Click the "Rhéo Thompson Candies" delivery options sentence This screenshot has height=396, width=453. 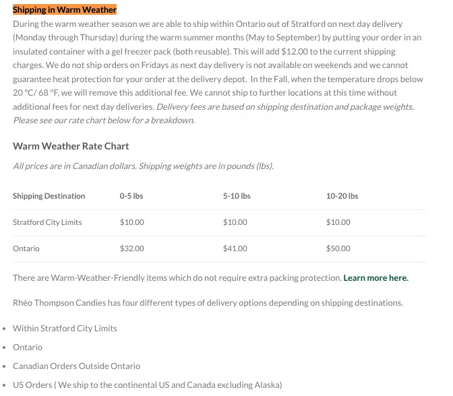[208, 302]
